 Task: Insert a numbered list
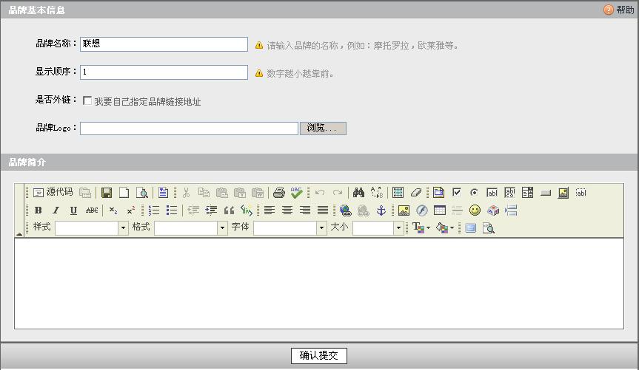coord(153,210)
